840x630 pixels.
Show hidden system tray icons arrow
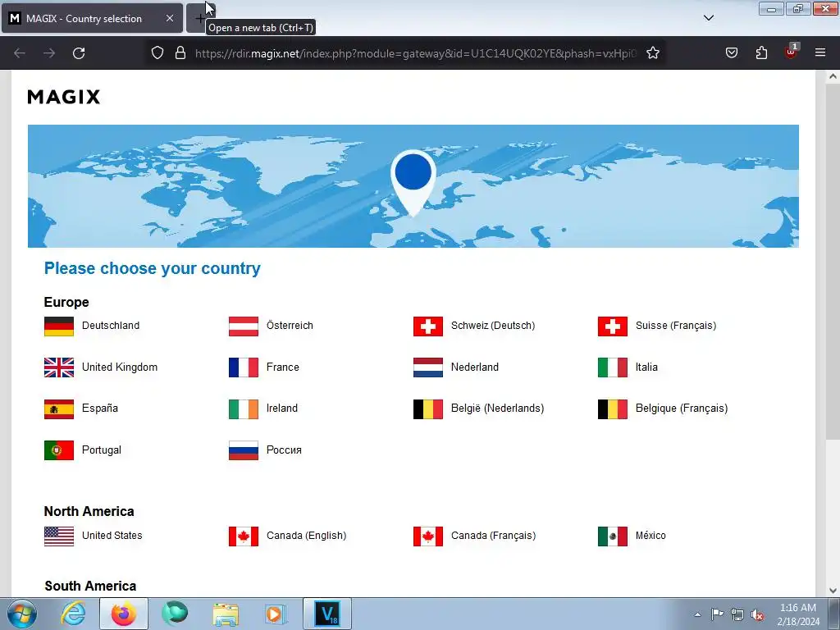pyautogui.click(x=697, y=614)
